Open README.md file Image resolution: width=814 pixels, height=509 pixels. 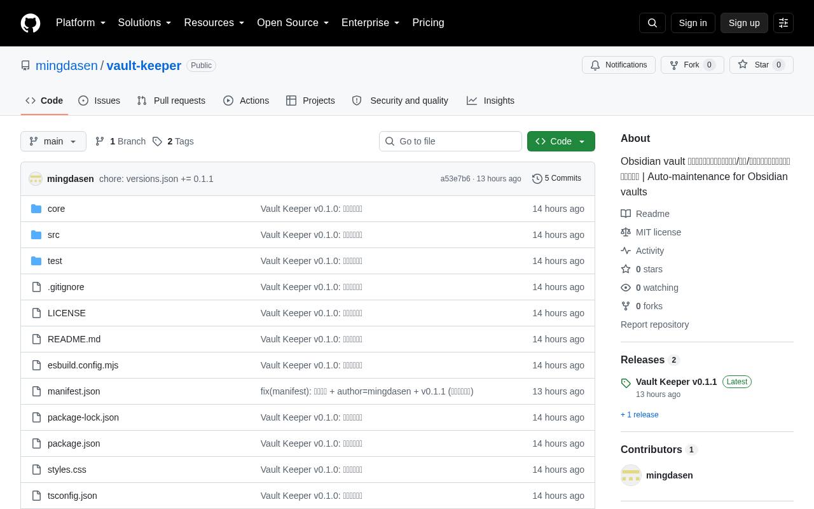click(x=74, y=339)
